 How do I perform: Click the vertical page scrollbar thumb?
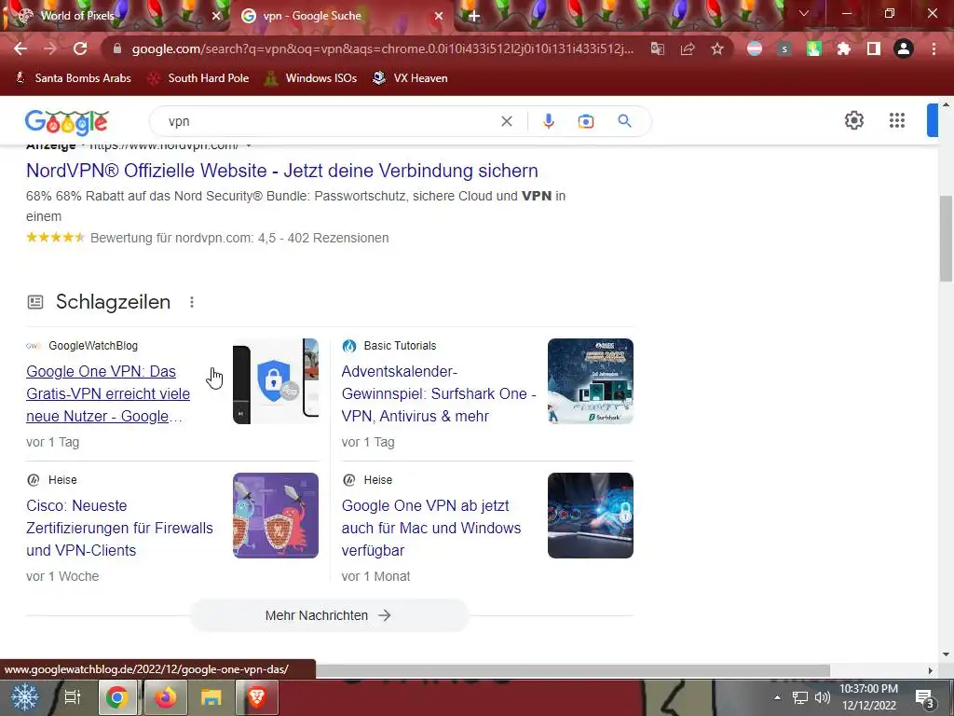947,238
